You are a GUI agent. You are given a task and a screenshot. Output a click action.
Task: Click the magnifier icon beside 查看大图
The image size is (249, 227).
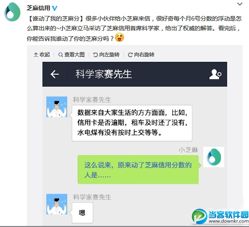point(60,55)
